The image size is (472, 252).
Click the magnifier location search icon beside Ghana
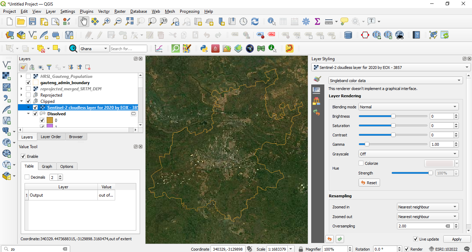point(73,48)
